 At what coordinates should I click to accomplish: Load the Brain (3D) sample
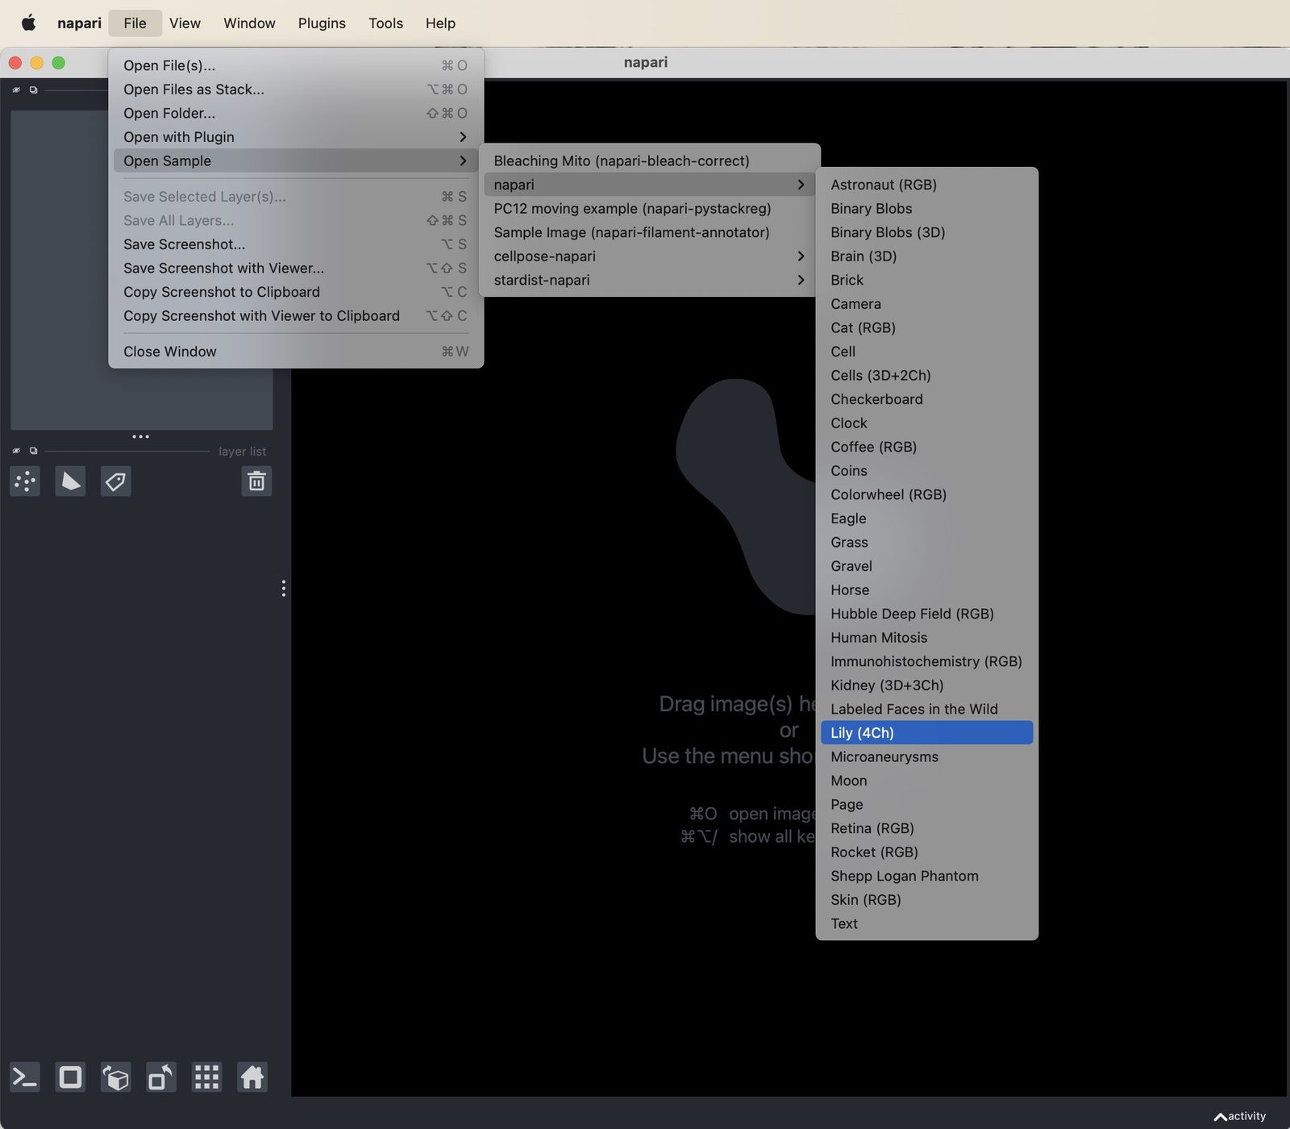coord(926,256)
